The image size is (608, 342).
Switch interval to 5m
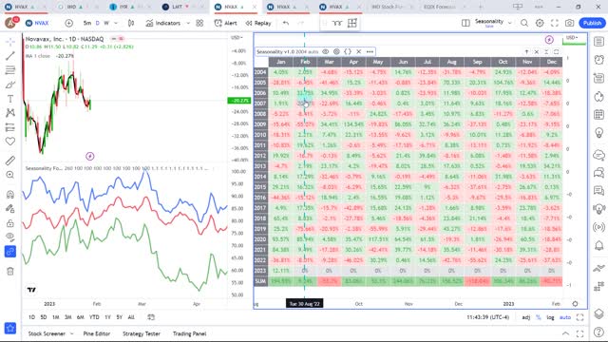tap(87, 23)
